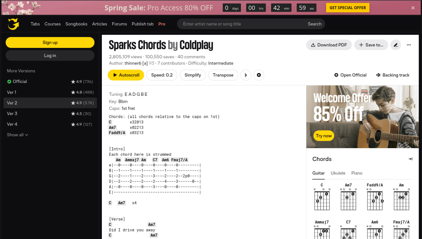
Task: Open the three-dot more options menu
Action: [x=409, y=45]
